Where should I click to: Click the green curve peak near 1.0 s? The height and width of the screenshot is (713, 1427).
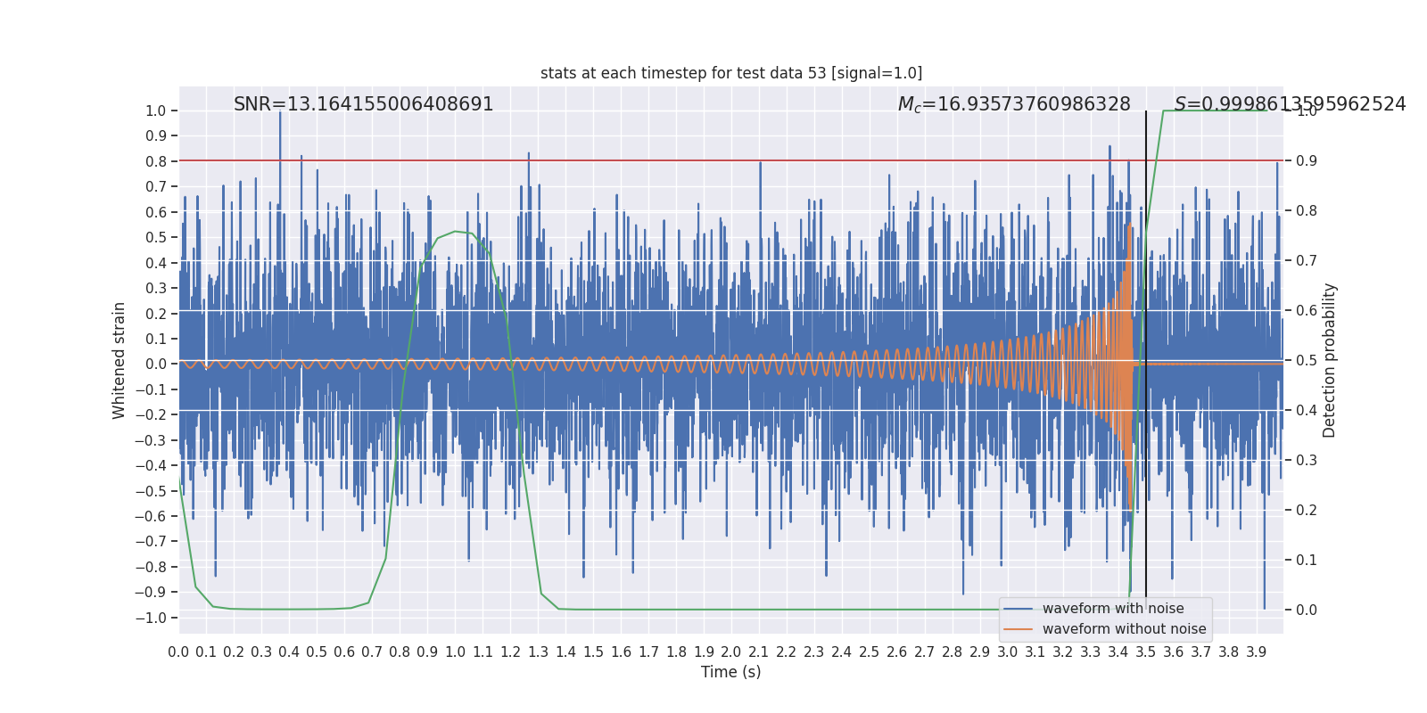tap(456, 232)
